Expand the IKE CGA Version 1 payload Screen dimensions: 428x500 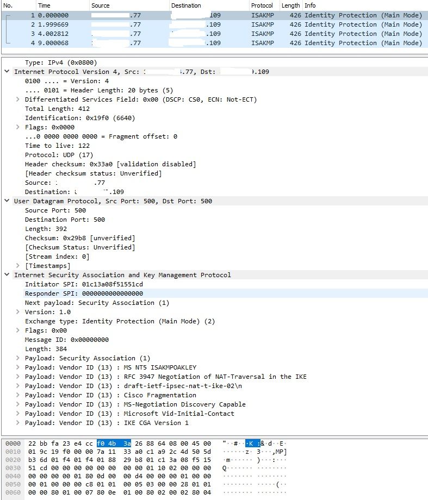[x=18, y=423]
